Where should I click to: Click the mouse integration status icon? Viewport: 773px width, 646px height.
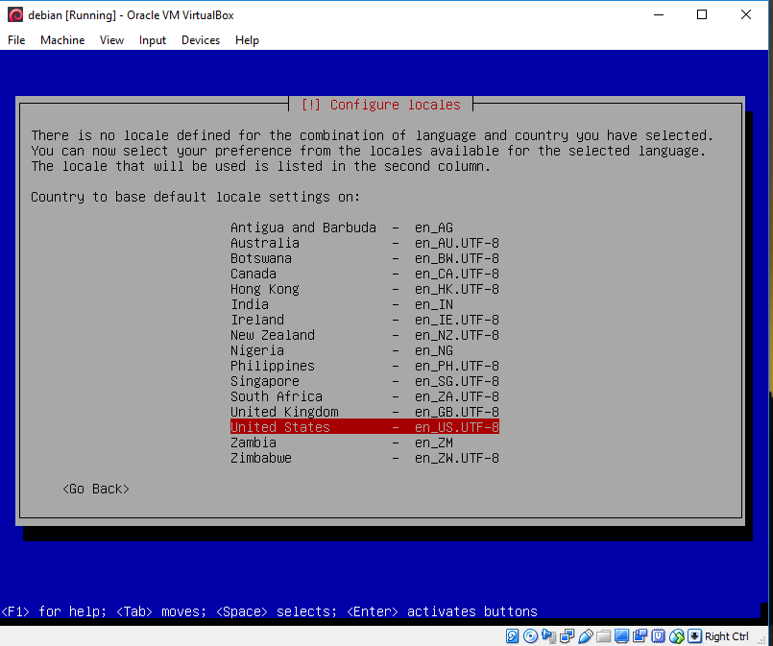tap(676, 636)
